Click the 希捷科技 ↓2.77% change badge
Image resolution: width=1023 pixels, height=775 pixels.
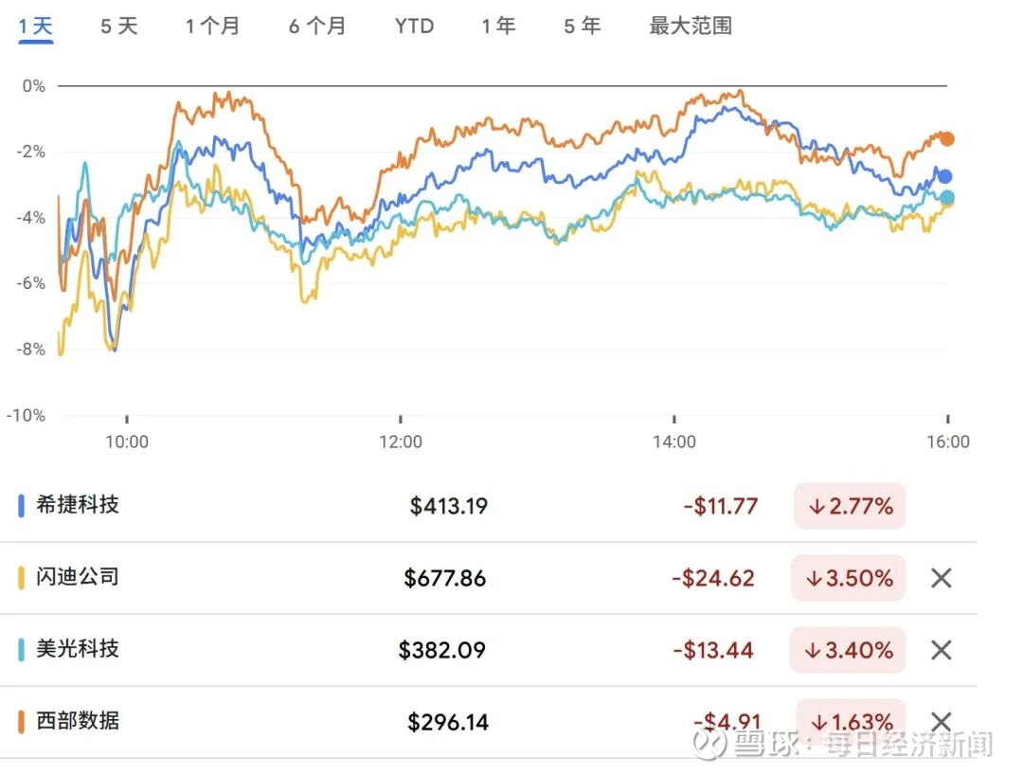click(850, 506)
